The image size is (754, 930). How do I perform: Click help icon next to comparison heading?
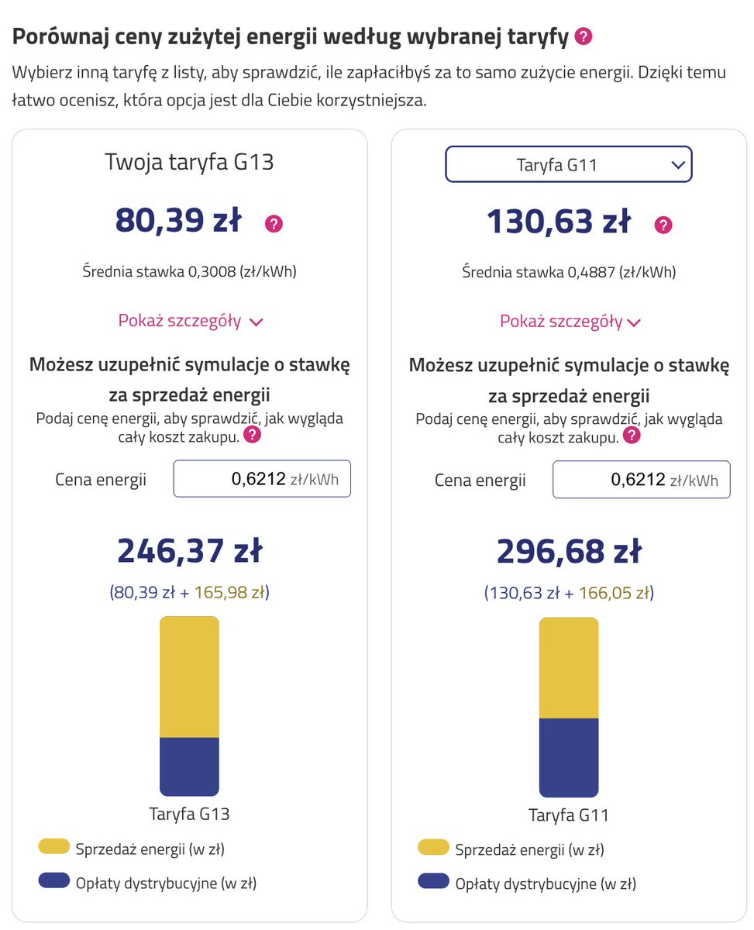(584, 36)
